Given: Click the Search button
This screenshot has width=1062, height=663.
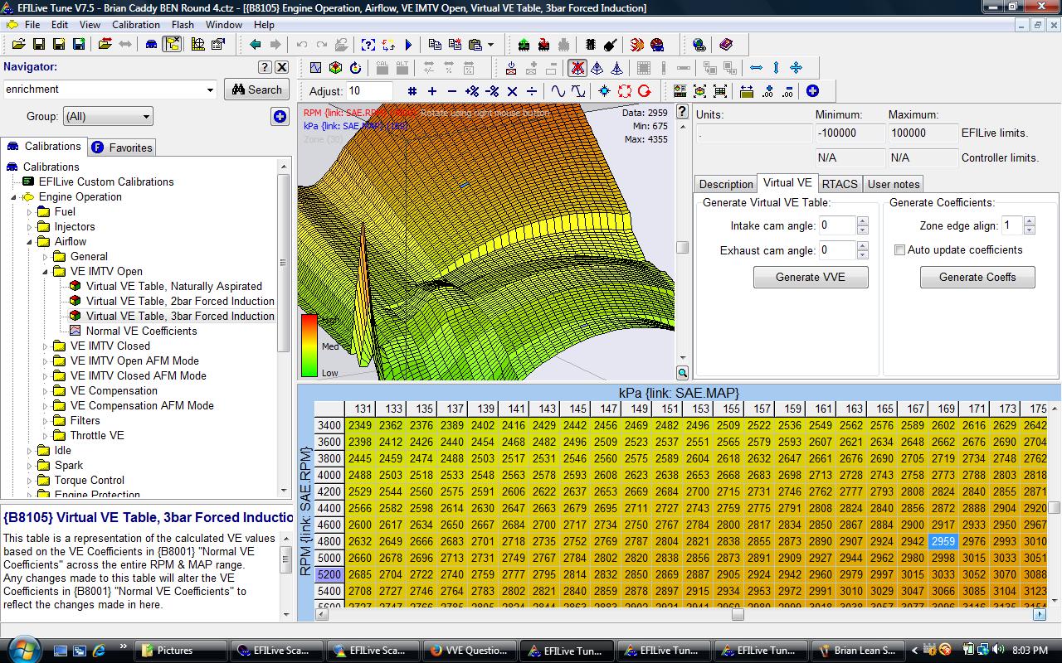Looking at the screenshot, I should pos(256,90).
